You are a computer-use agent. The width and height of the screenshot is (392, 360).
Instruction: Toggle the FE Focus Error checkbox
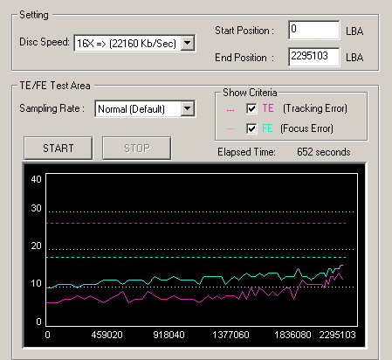click(251, 128)
